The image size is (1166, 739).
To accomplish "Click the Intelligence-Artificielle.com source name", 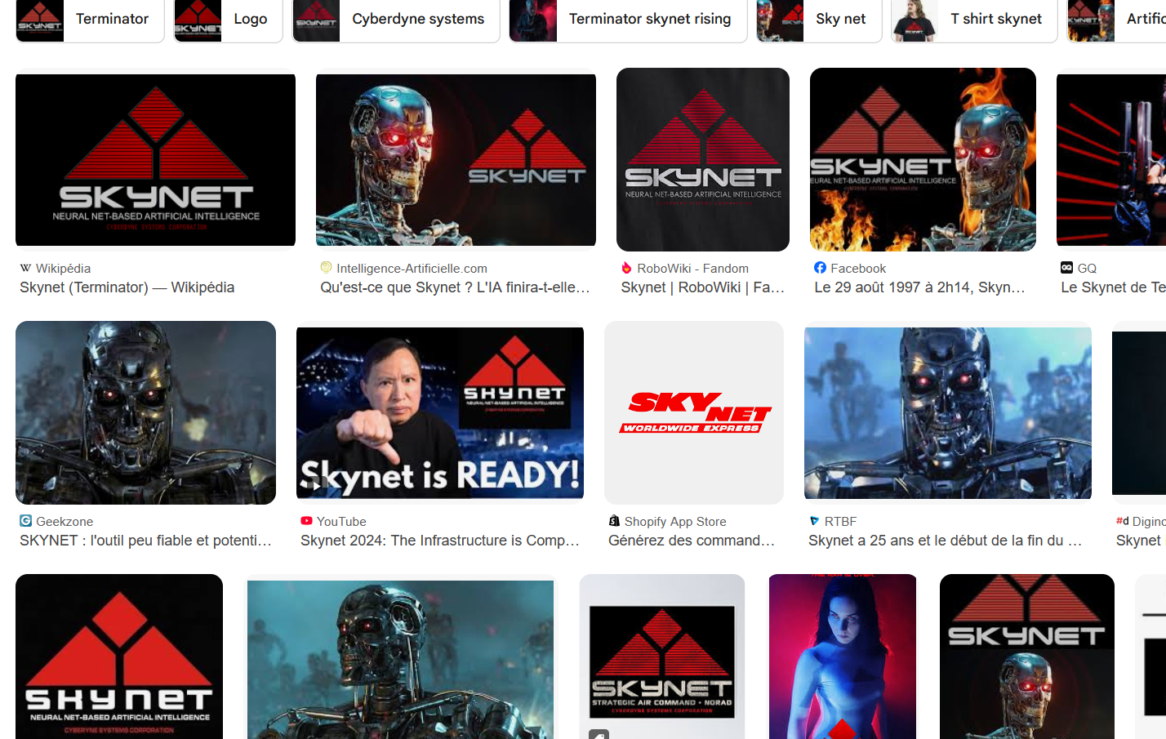I will pos(412,269).
